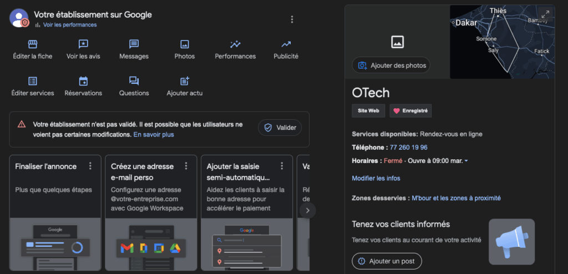The width and height of the screenshot is (568, 274).
Task: Click the Ajouter actu label
Action: [x=184, y=93]
